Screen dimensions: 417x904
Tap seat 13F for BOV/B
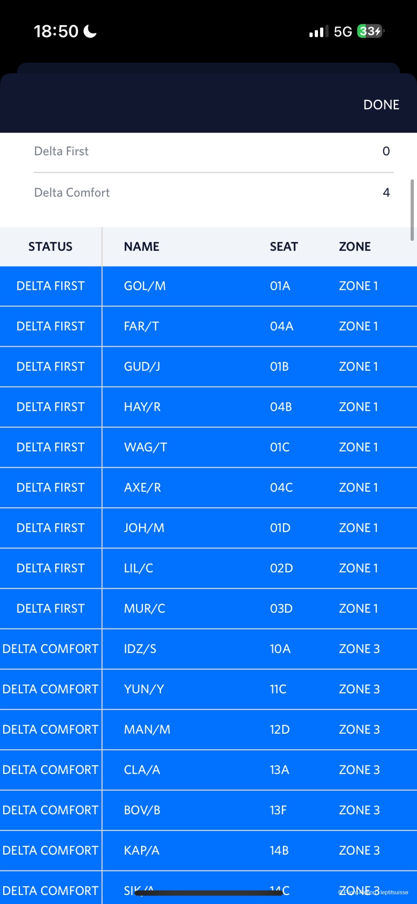point(278,810)
